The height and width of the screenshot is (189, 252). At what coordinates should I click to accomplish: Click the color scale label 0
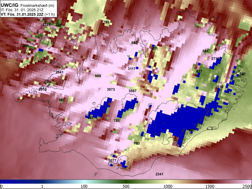1,186
